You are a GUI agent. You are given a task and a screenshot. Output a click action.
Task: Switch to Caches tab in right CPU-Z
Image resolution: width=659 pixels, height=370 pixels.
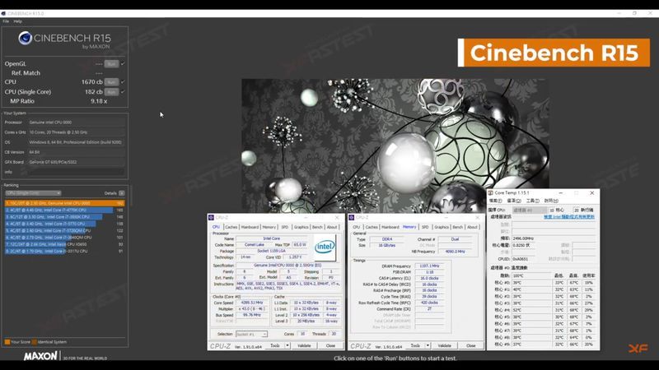pos(372,227)
